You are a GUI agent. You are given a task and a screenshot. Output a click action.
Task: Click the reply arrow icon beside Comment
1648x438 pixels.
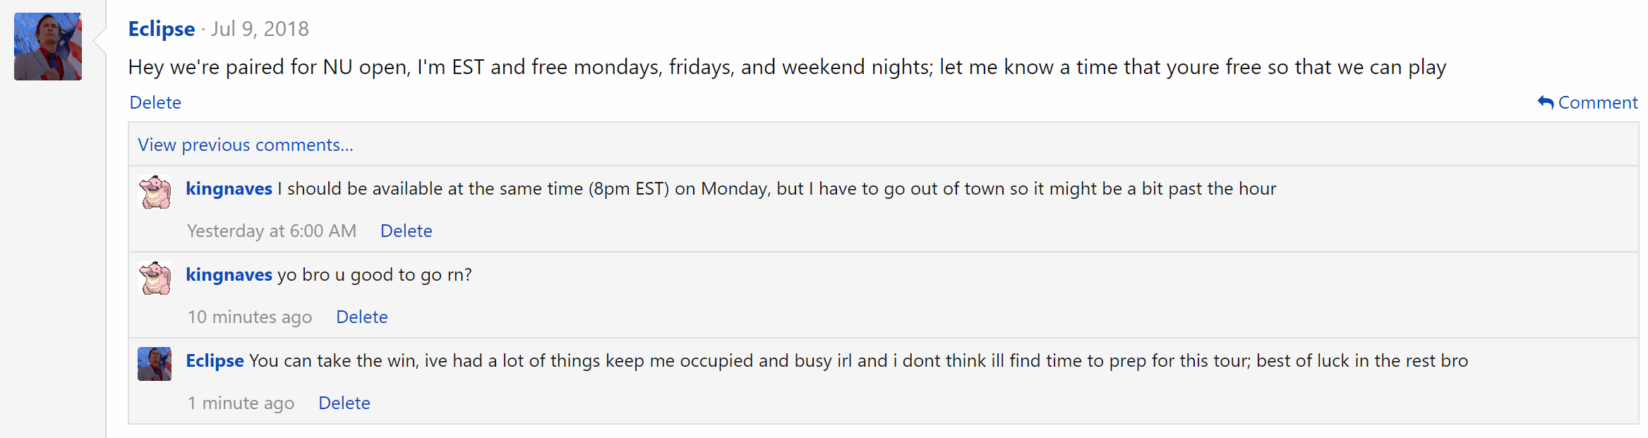tap(1545, 103)
